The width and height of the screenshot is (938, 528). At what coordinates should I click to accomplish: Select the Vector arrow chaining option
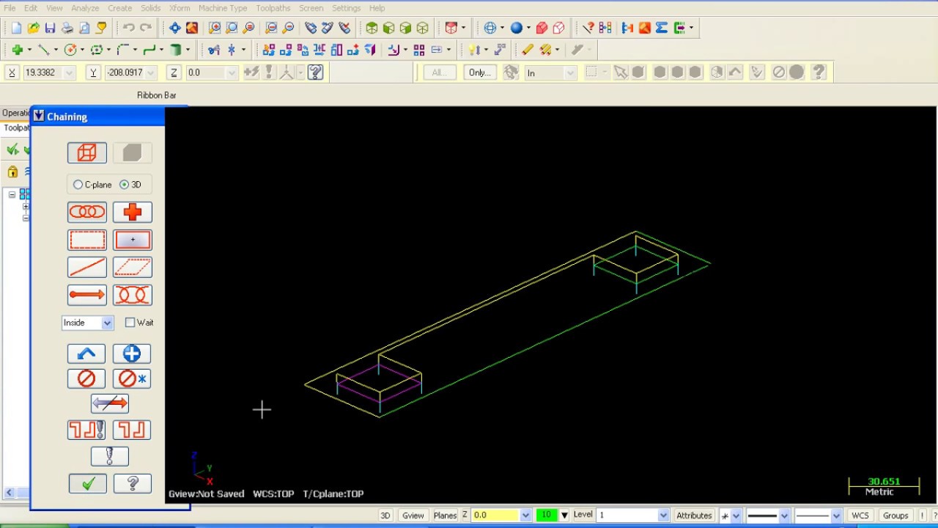click(x=87, y=295)
